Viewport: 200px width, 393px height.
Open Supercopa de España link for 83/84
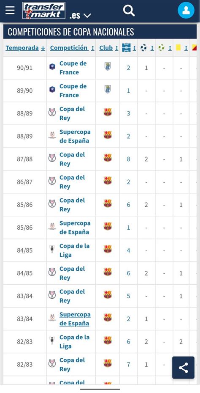[75, 319]
